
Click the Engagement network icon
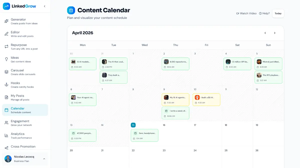click(6, 123)
